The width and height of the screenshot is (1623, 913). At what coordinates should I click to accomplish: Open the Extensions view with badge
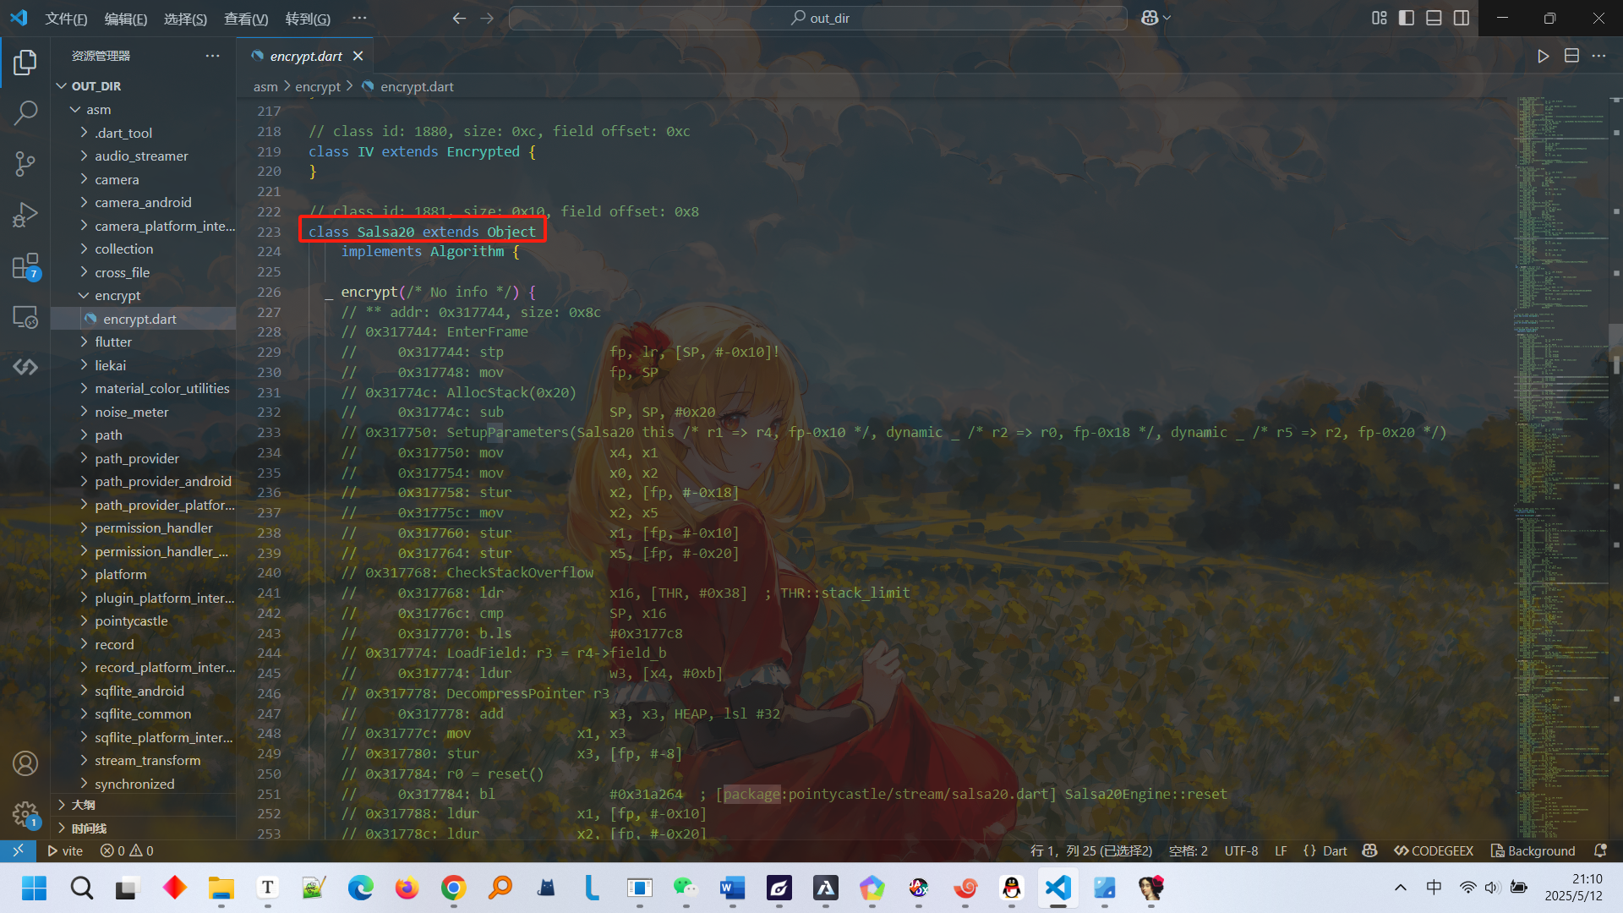[x=25, y=266]
